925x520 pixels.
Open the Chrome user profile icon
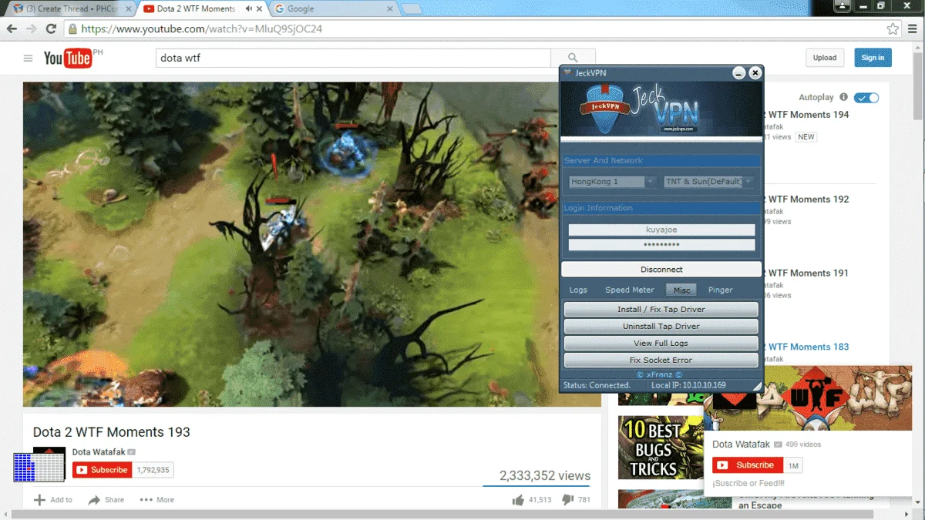point(843,6)
